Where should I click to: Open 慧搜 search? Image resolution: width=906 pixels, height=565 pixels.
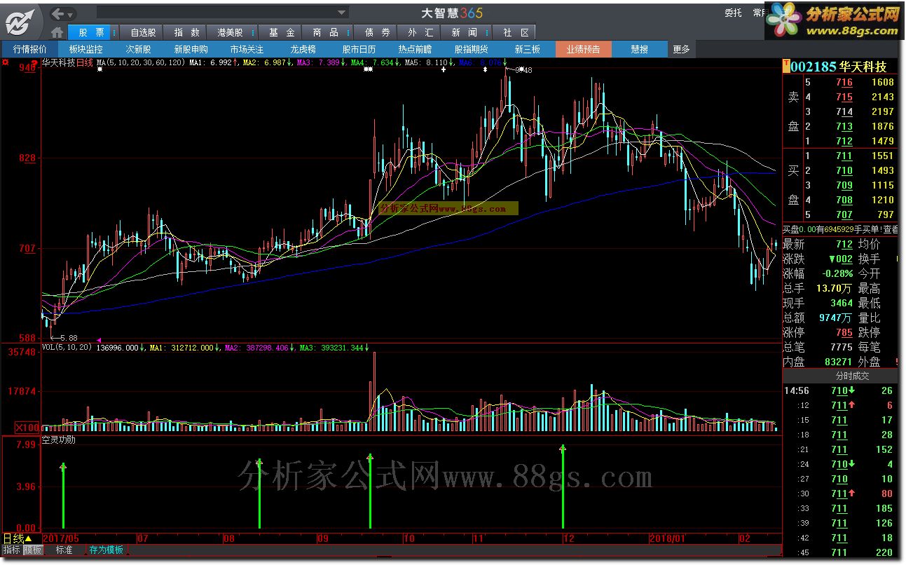tap(639, 49)
